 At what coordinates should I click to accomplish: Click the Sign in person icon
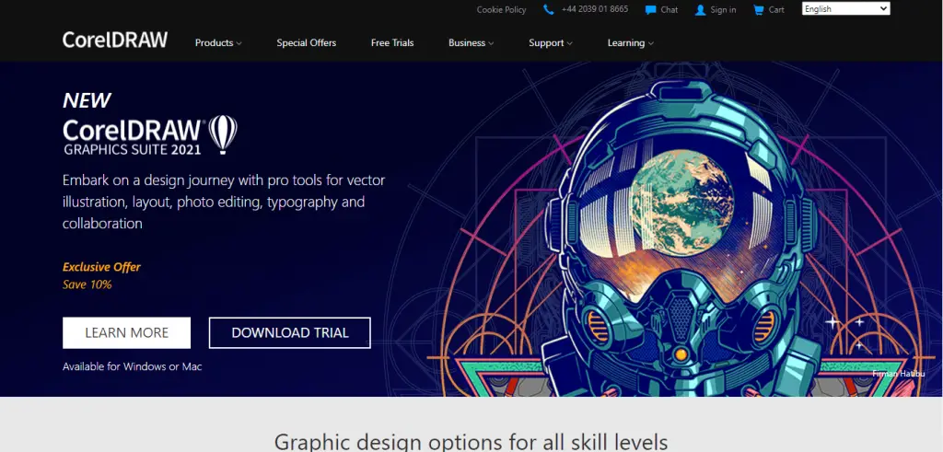tap(700, 9)
